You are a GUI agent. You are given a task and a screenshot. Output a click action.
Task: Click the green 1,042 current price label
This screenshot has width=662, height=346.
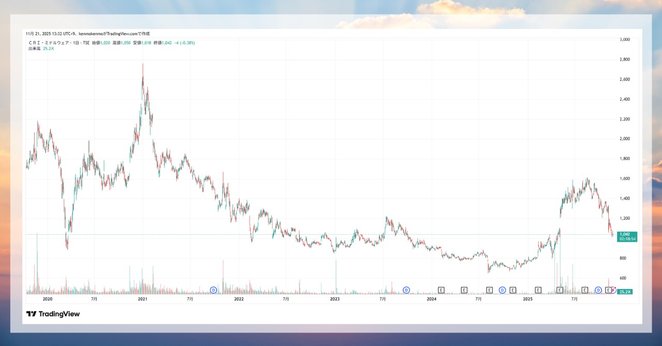(627, 234)
